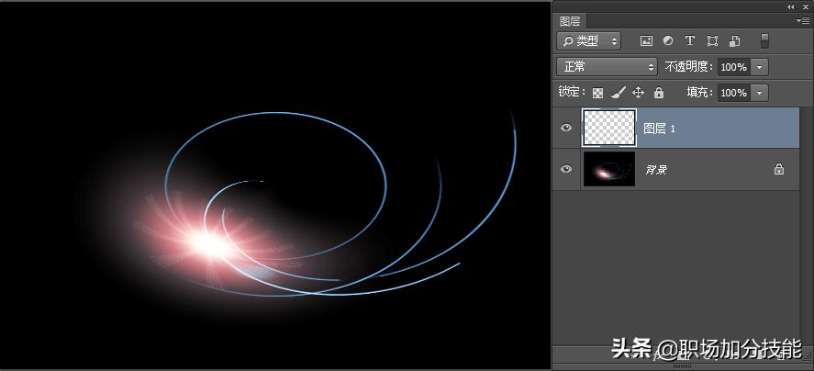Screen dimensions: 814x371
Task: Lock transparent pixels checkerboard icon
Action: tap(598, 93)
